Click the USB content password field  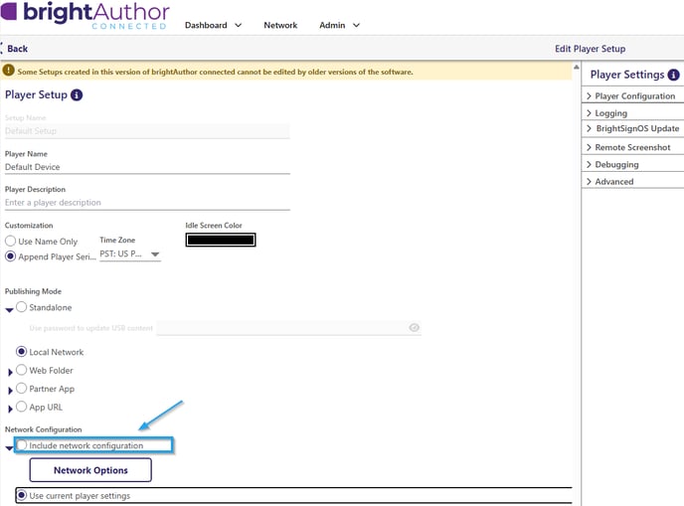click(288, 328)
